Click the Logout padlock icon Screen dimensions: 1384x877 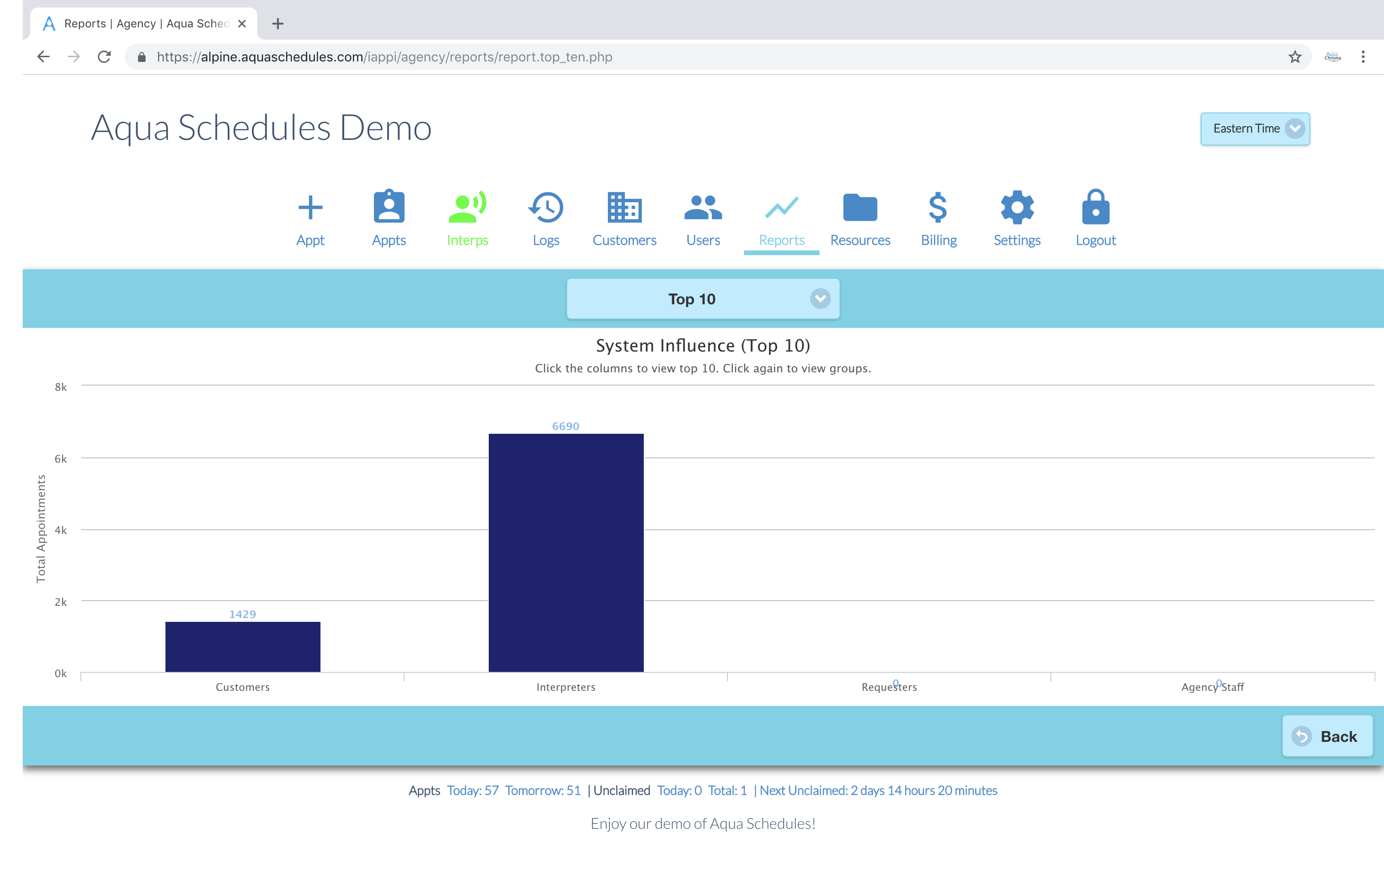(x=1096, y=206)
